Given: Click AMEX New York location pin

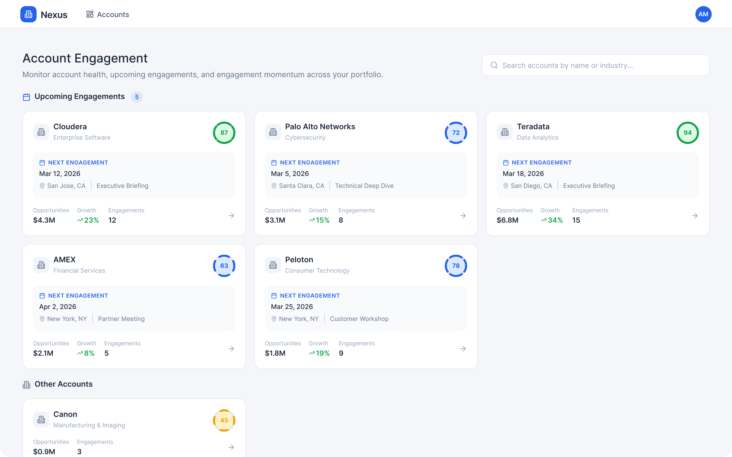Looking at the screenshot, I should [x=42, y=319].
